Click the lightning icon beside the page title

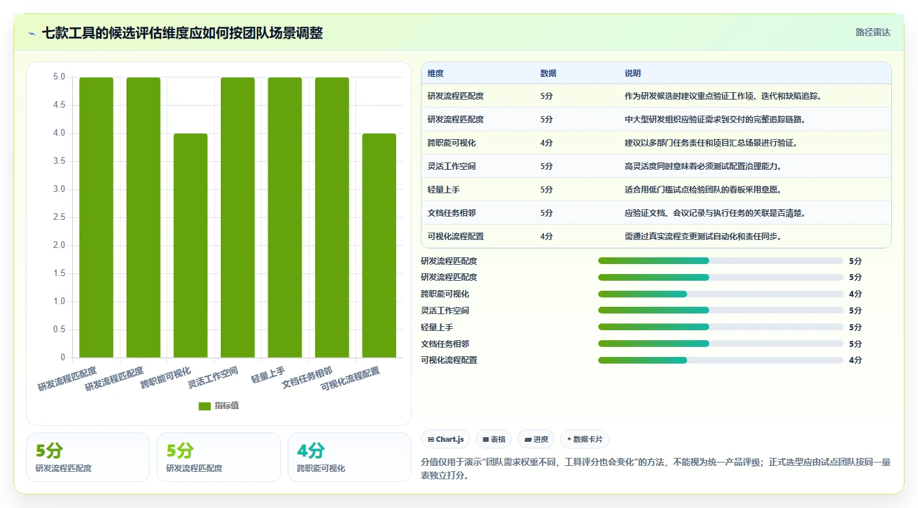click(32, 33)
